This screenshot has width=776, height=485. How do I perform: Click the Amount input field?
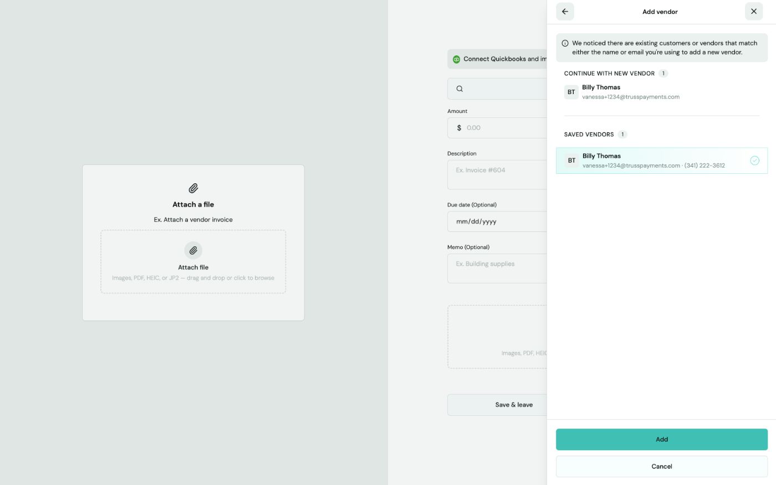point(497,128)
